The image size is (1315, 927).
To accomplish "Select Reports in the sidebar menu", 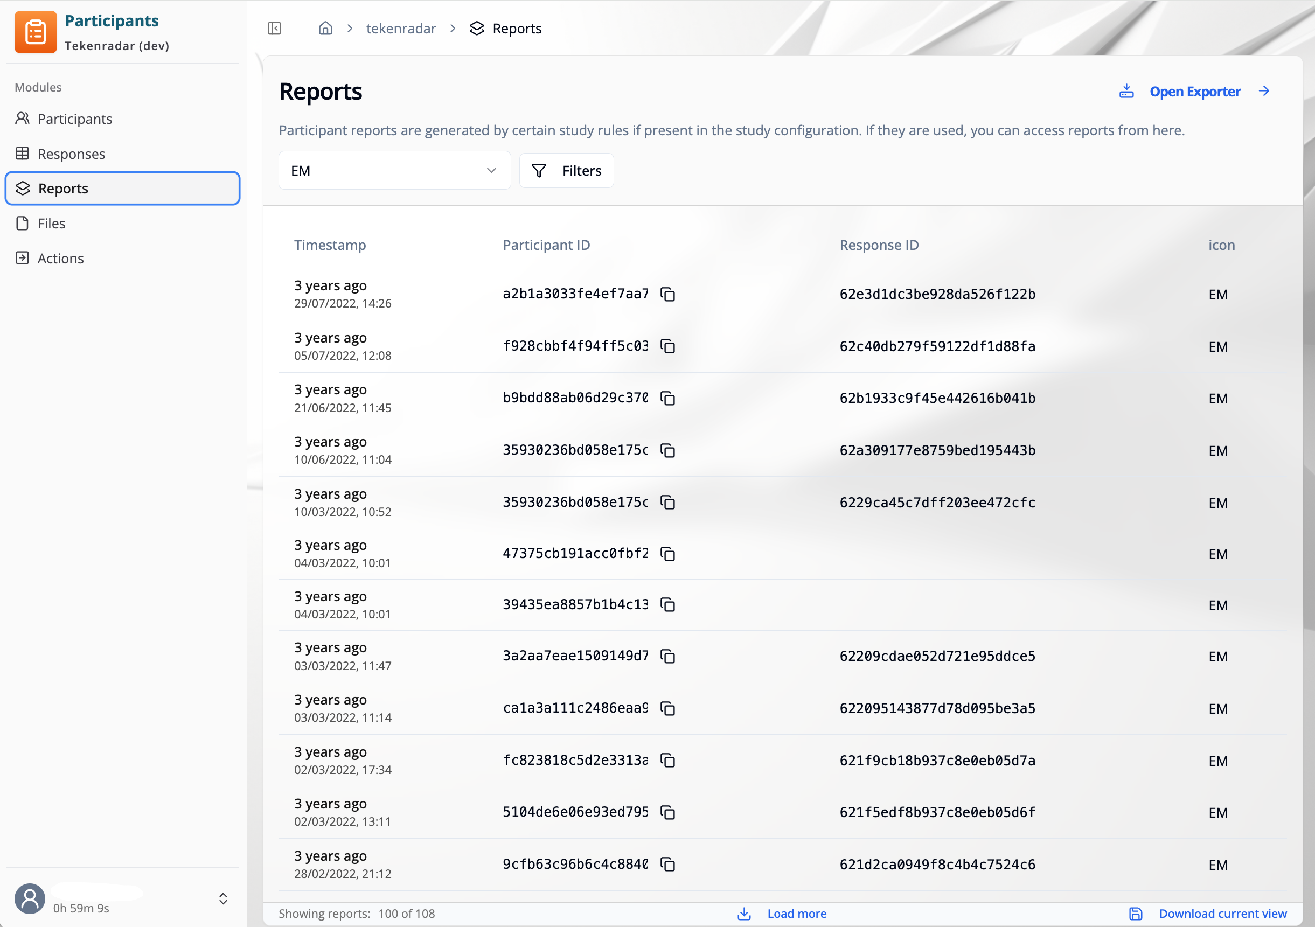I will pos(62,189).
